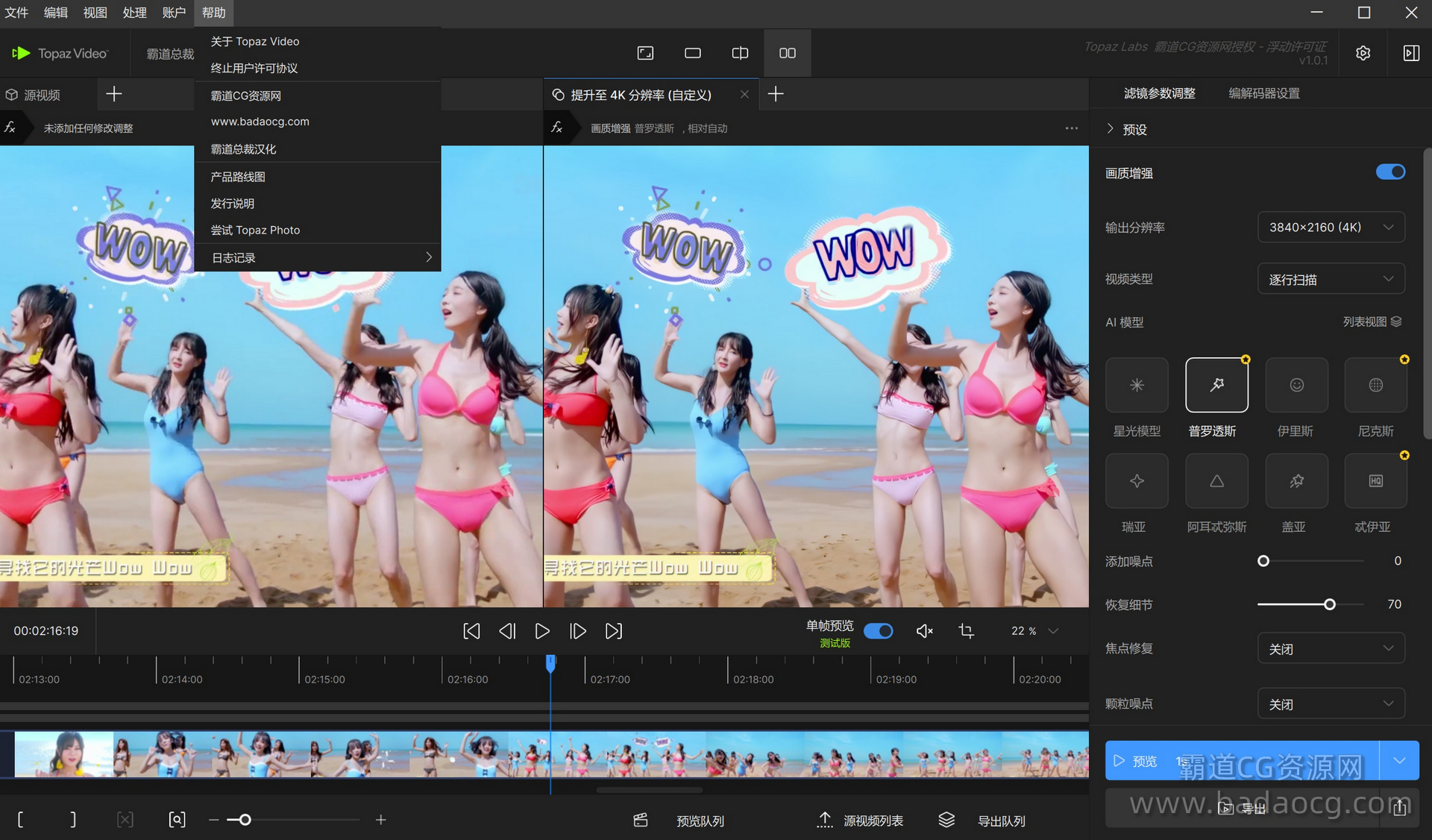Step forward one frame
Viewport: 1432px width, 840px height.
[577, 631]
